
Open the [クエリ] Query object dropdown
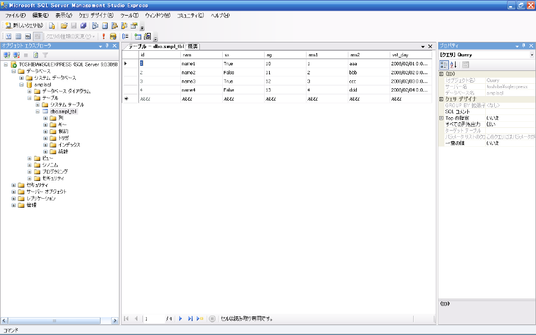tap(532, 55)
